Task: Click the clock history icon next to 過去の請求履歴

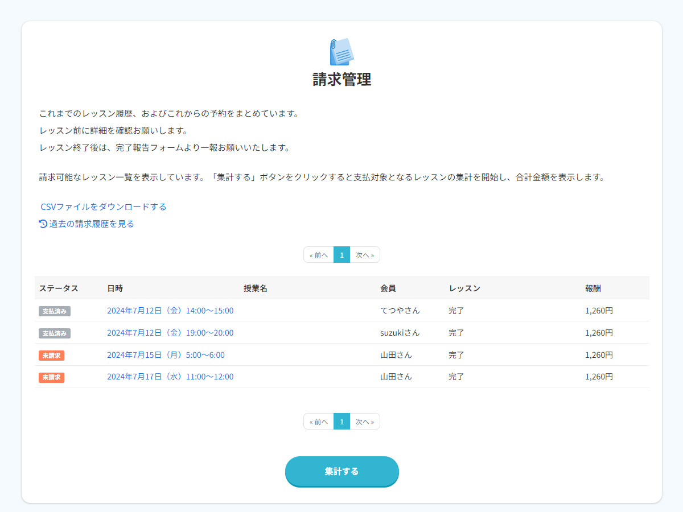Action: [42, 224]
